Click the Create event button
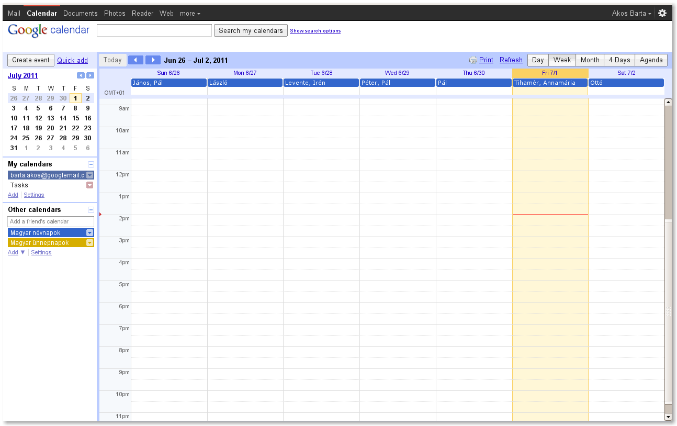Image resolution: width=677 pixels, height=426 pixels. 30,60
